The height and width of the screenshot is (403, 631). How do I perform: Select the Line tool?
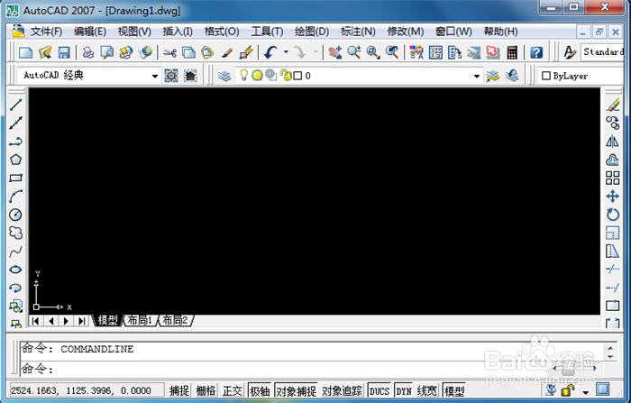point(15,105)
